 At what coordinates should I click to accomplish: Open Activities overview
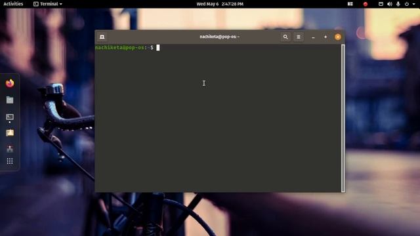pos(13,4)
